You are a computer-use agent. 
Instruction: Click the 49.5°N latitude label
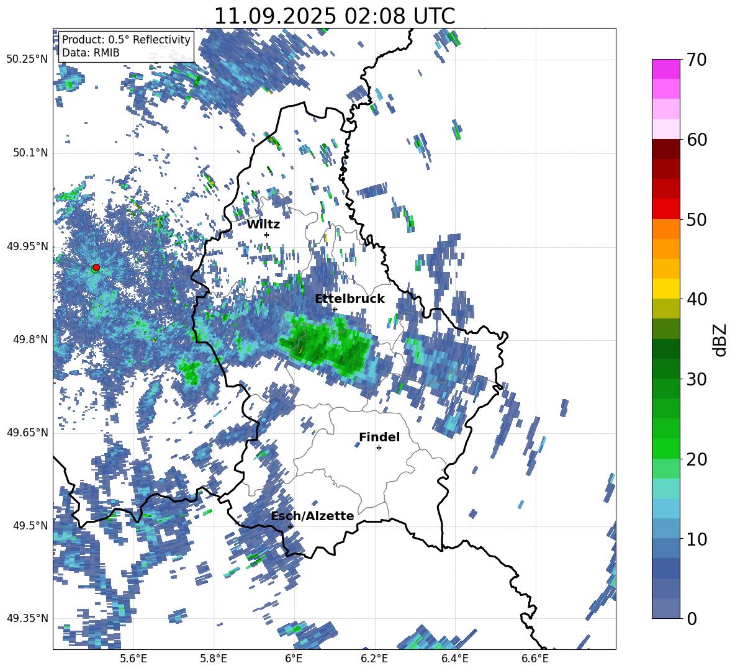click(30, 525)
